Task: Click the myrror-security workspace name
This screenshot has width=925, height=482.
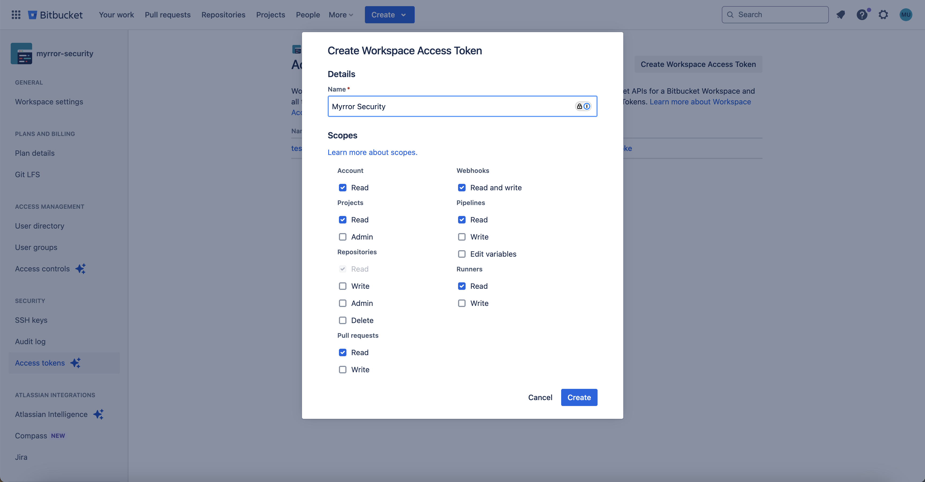Action: 65,54
